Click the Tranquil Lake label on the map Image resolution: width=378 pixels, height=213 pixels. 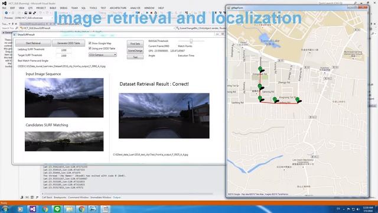coord(270,41)
